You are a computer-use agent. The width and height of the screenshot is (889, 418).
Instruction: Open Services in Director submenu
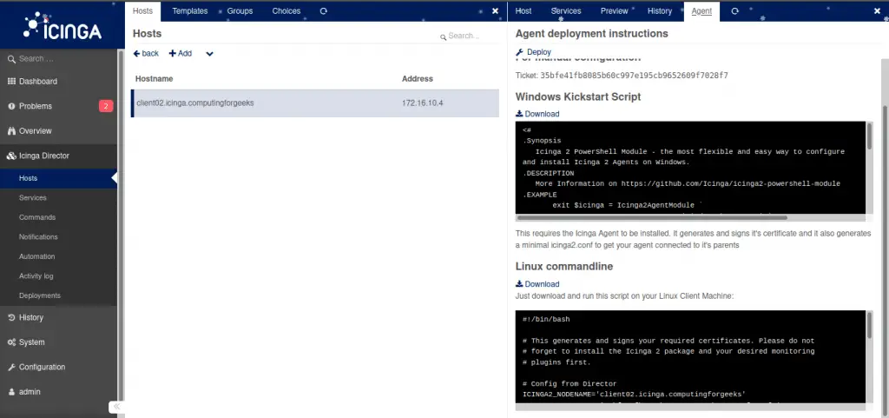pyautogui.click(x=32, y=198)
